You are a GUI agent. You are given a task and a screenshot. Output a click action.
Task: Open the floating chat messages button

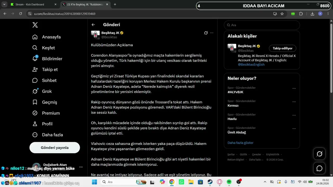click(319, 168)
